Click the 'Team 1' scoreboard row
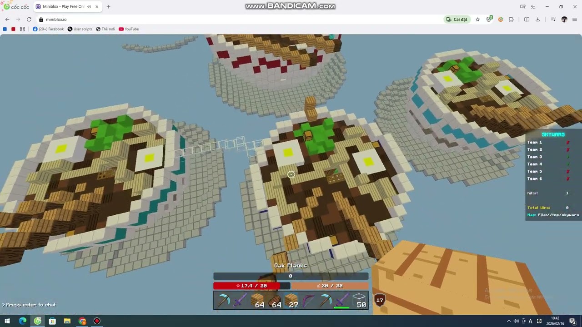 [548, 142]
